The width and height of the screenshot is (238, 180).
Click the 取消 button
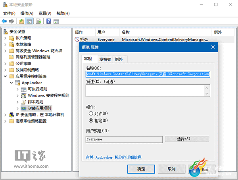(171, 169)
